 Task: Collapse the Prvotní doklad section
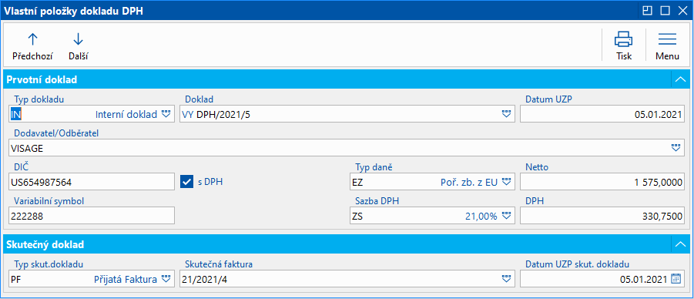679,79
